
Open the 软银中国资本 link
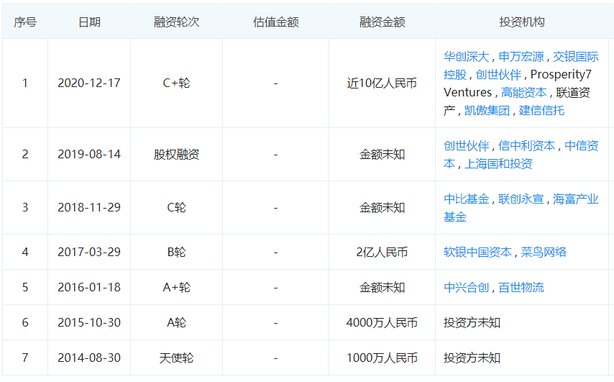click(477, 252)
